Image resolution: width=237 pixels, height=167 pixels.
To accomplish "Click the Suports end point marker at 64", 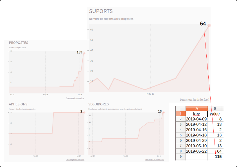I will (209, 25).
